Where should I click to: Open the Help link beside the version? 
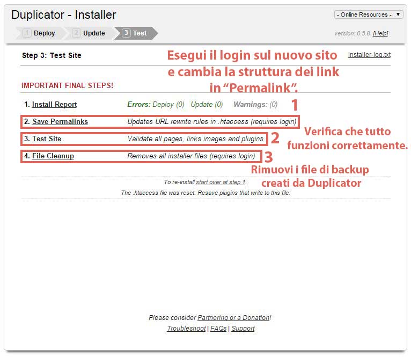point(380,33)
